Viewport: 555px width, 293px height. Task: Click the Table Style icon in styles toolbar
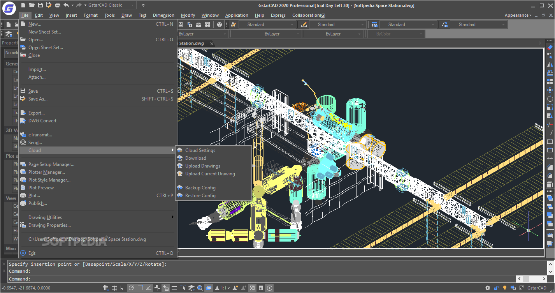[x=374, y=25]
